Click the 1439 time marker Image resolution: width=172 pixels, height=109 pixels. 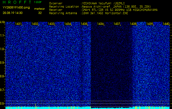click(150, 24)
